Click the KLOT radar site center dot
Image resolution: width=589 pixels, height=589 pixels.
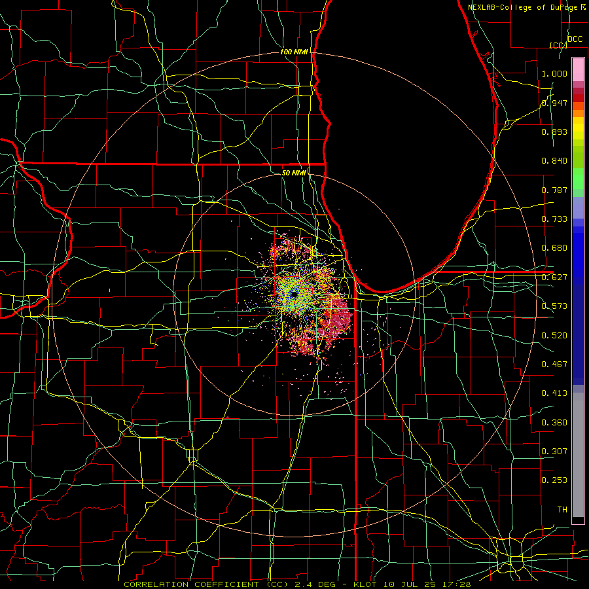click(294, 294)
